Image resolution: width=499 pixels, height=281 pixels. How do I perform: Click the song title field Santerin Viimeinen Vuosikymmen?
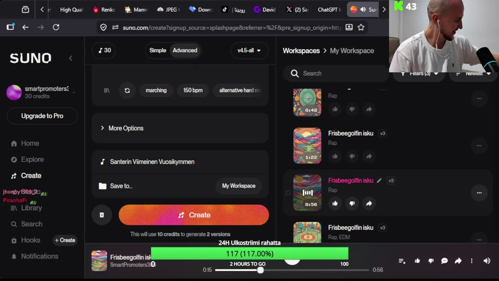coord(180,162)
